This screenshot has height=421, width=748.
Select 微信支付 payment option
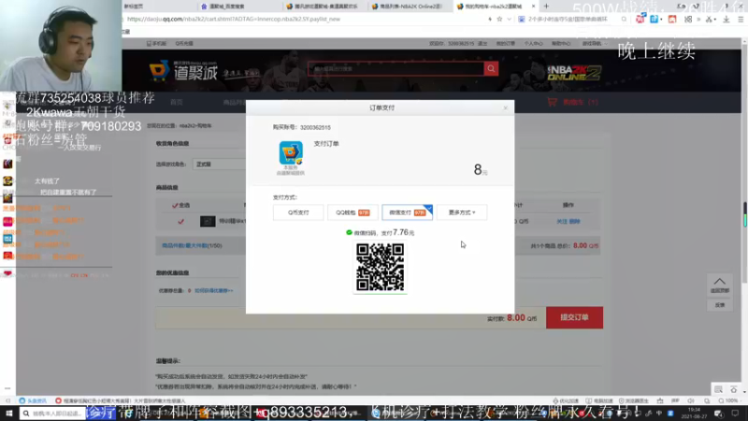(x=408, y=212)
